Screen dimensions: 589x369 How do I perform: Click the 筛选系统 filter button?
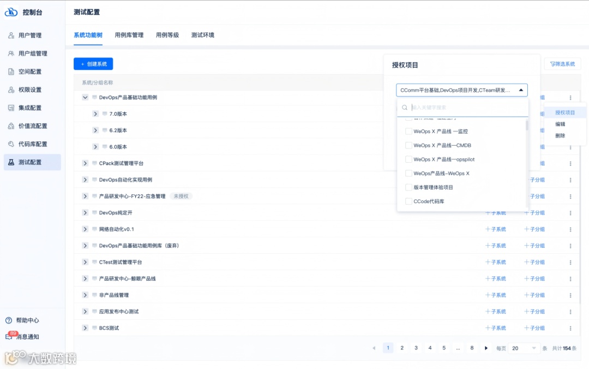[562, 64]
